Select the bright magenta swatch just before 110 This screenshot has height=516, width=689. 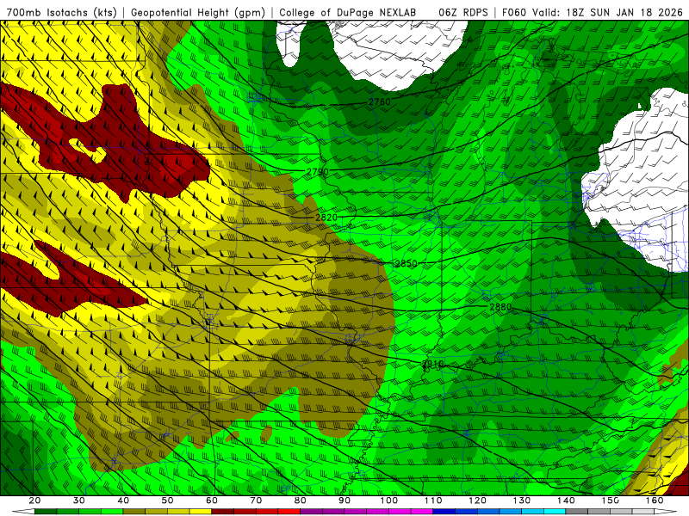422,512
